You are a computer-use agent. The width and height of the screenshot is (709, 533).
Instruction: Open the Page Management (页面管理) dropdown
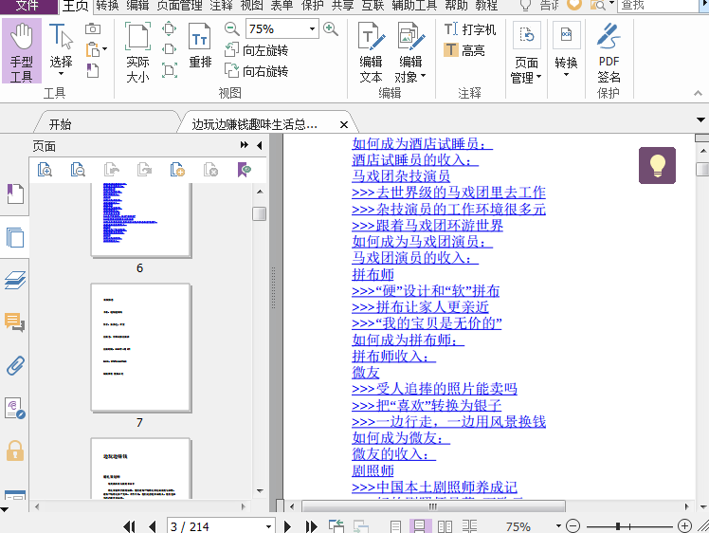click(x=526, y=53)
